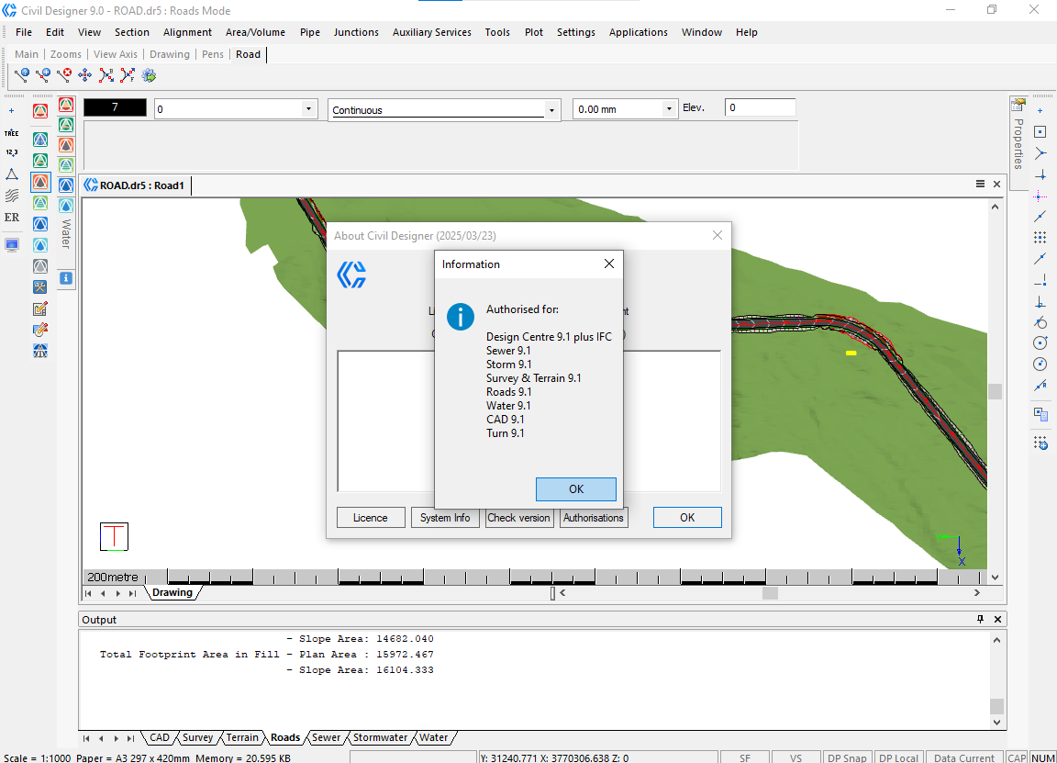Viewport: 1057px width, 763px height.
Task: Confirm OK in the Information dialog
Action: [575, 489]
